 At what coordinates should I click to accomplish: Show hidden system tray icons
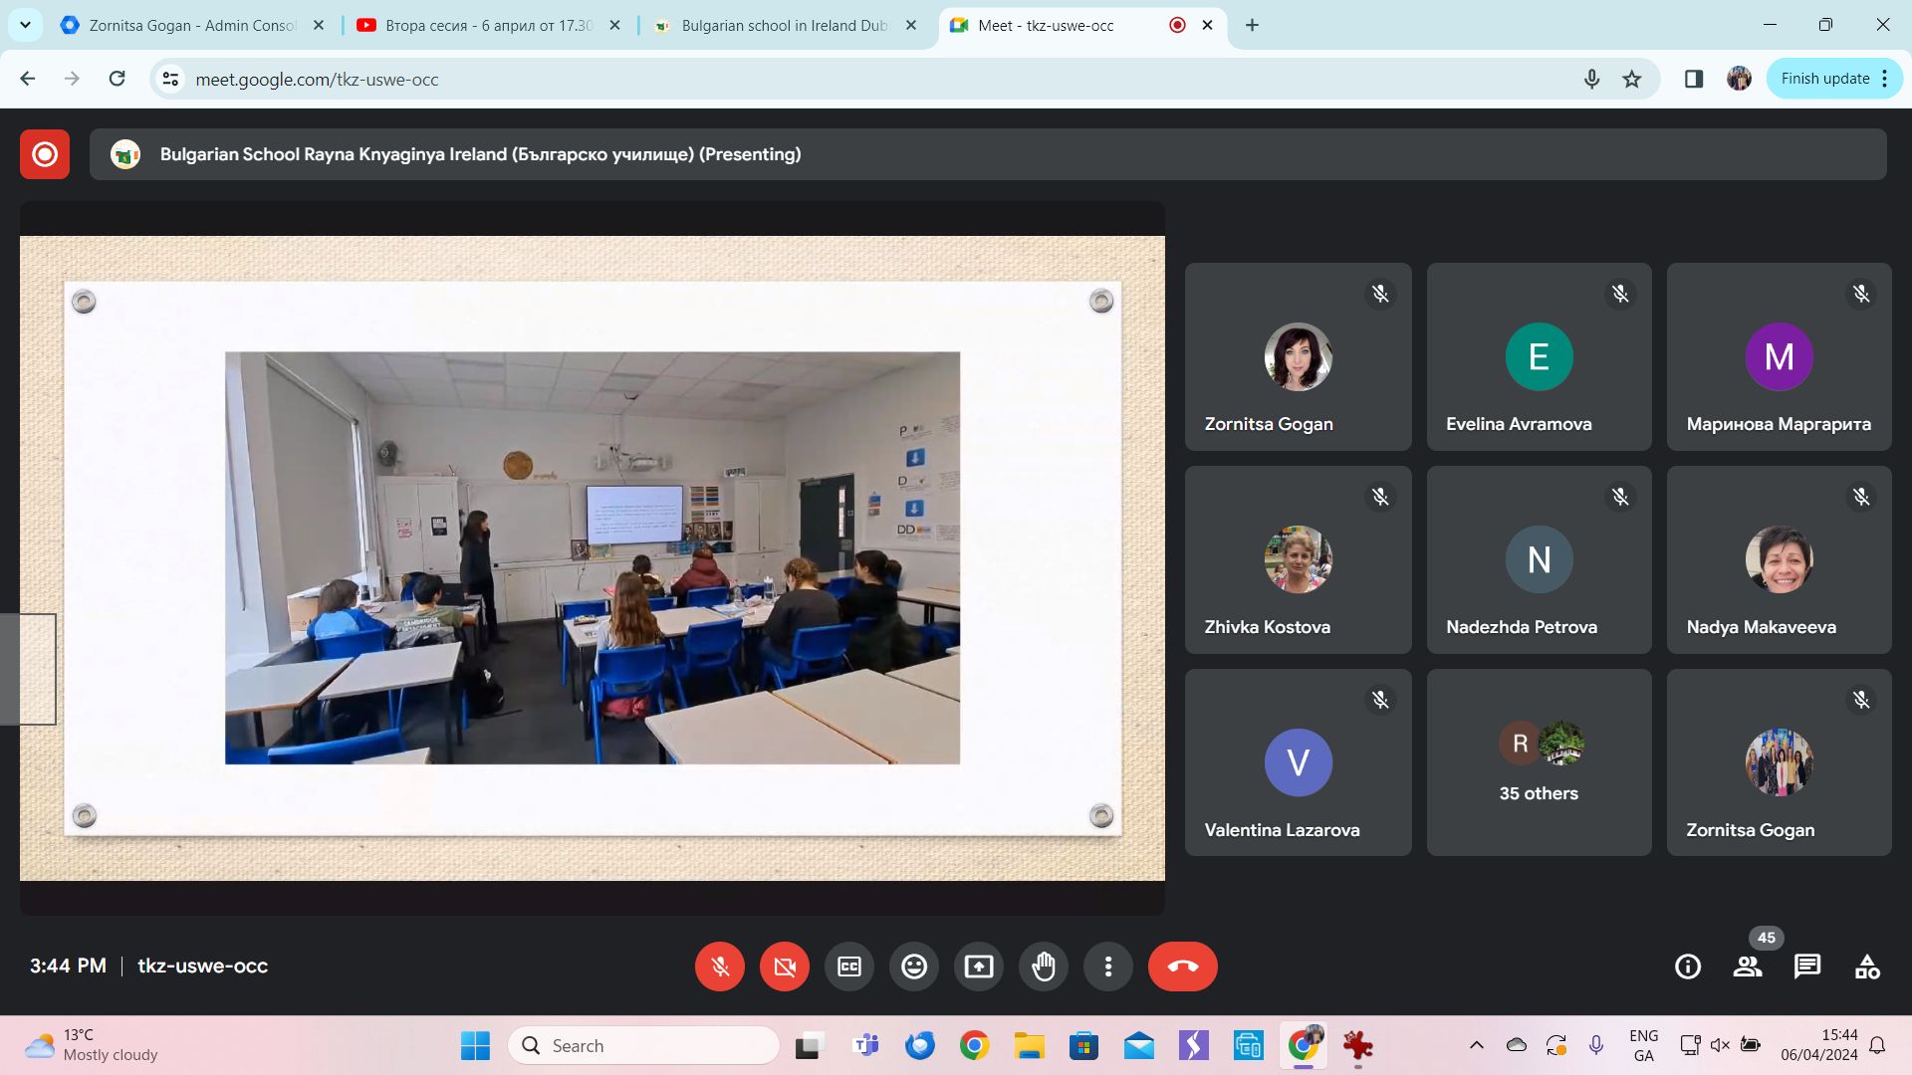[x=1477, y=1045]
